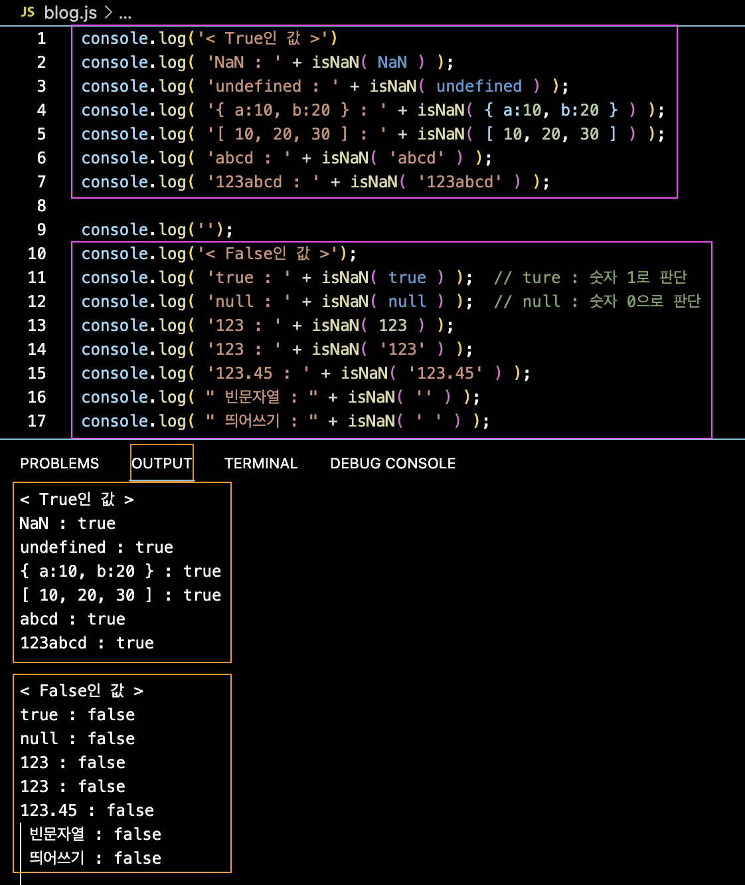The height and width of the screenshot is (885, 745).
Task: Click the comment 'ture : 숫자 1로 판단'
Action: click(x=590, y=278)
